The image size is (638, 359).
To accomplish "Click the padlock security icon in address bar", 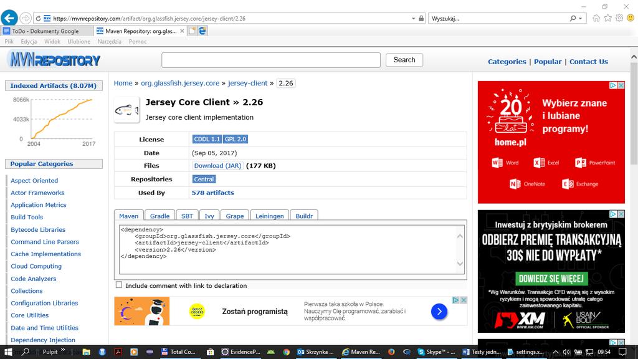I will pyautogui.click(x=421, y=18).
